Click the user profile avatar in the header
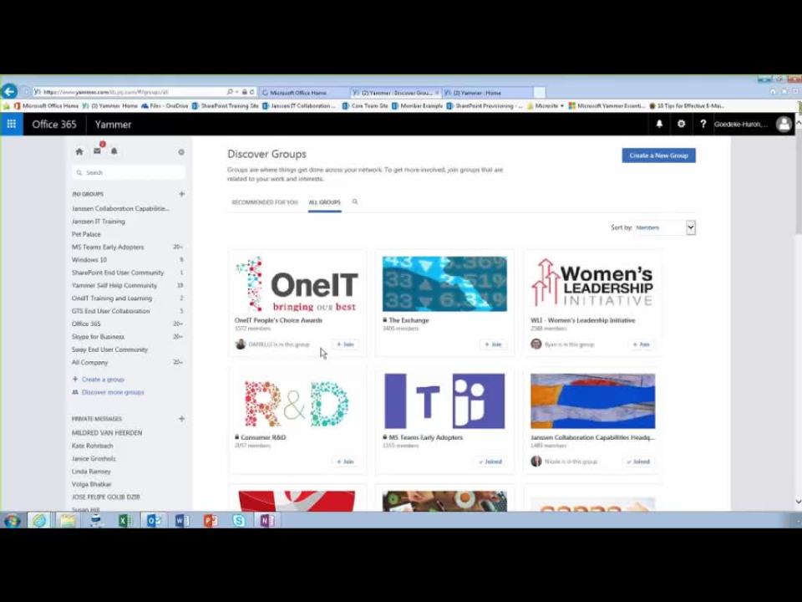802x602 pixels. [784, 124]
